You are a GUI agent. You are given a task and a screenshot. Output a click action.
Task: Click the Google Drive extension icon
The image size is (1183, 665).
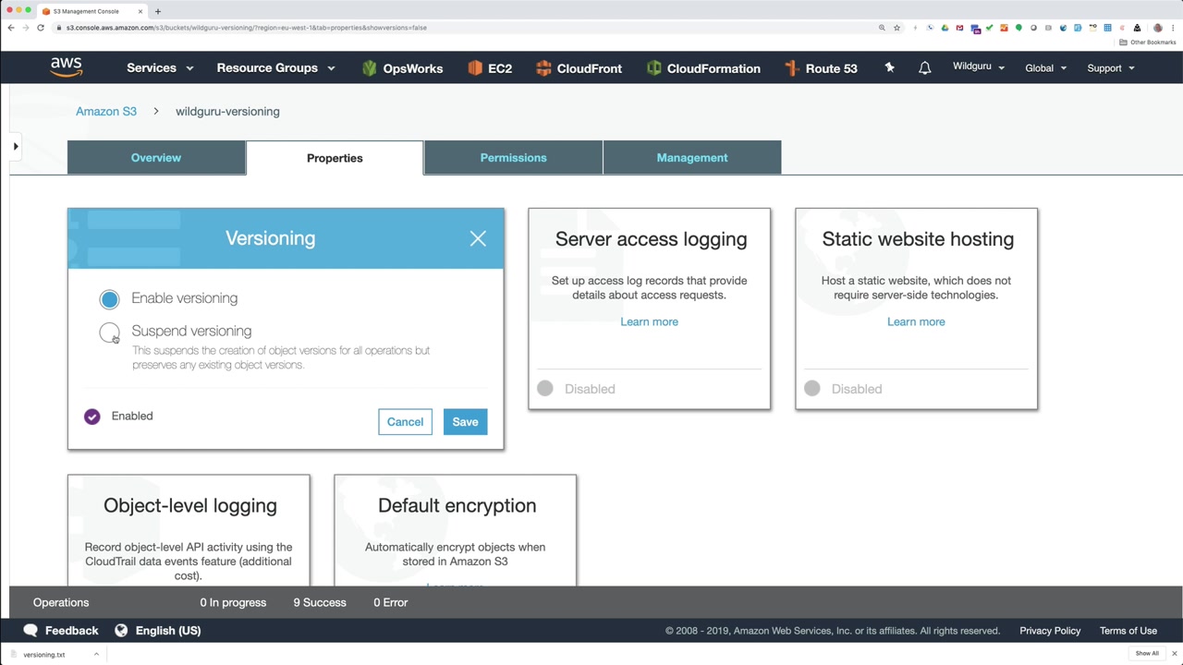(x=945, y=28)
